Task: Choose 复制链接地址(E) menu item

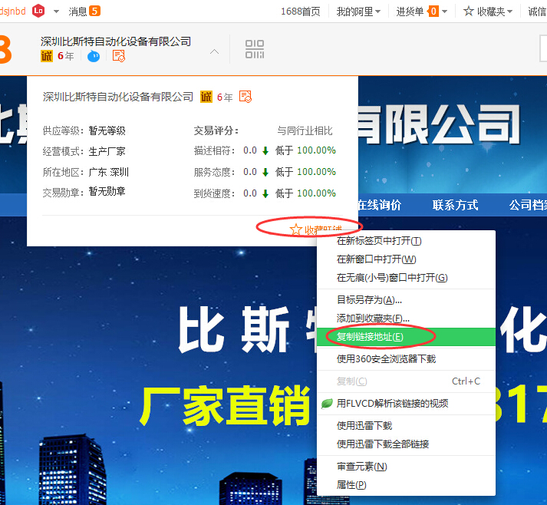Action: 406,337
